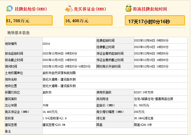This screenshot has width=191, height=135.
Task: Select value 2022年12月16日 10时20分 for 挂牌截止时间
Action: click(151, 47)
